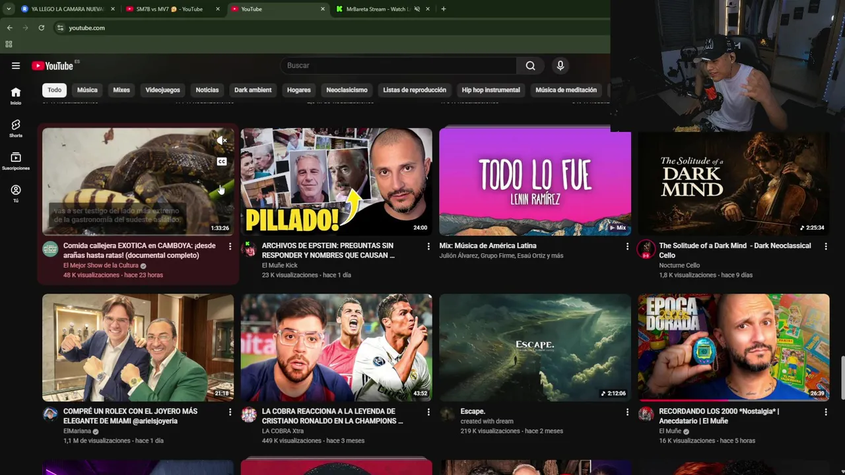Select the Hogares filter chip
Image resolution: width=845 pixels, height=475 pixels.
pos(298,90)
